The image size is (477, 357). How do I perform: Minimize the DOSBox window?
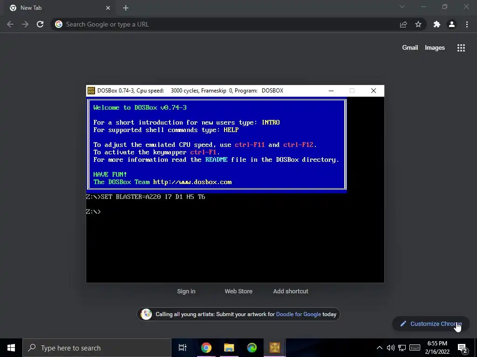(x=331, y=91)
